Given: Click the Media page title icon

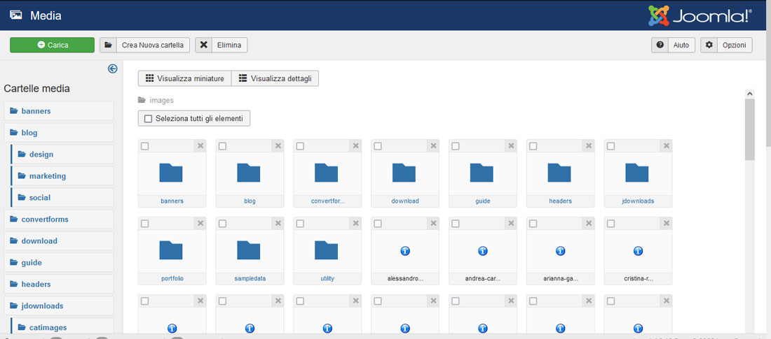Looking at the screenshot, I should [15, 15].
